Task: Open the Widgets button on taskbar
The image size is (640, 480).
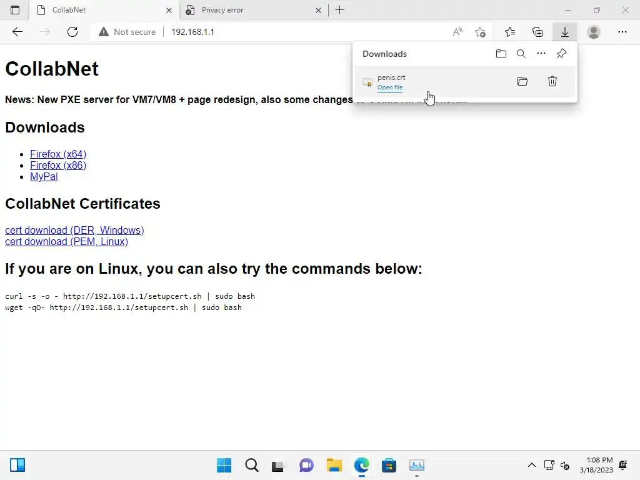Action: (17, 465)
